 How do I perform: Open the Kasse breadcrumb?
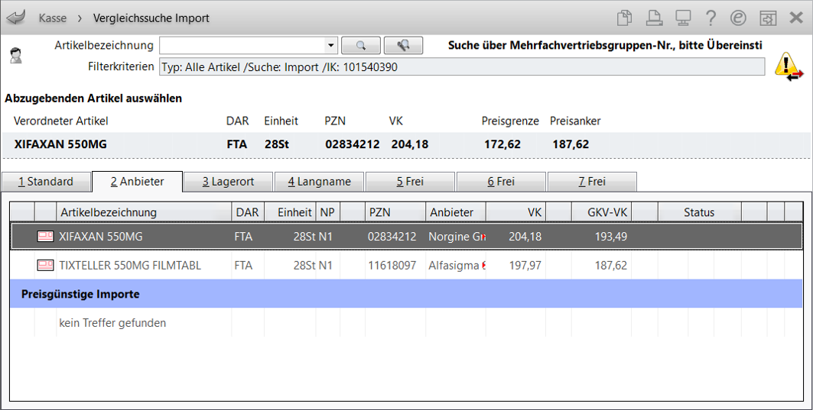[x=52, y=18]
